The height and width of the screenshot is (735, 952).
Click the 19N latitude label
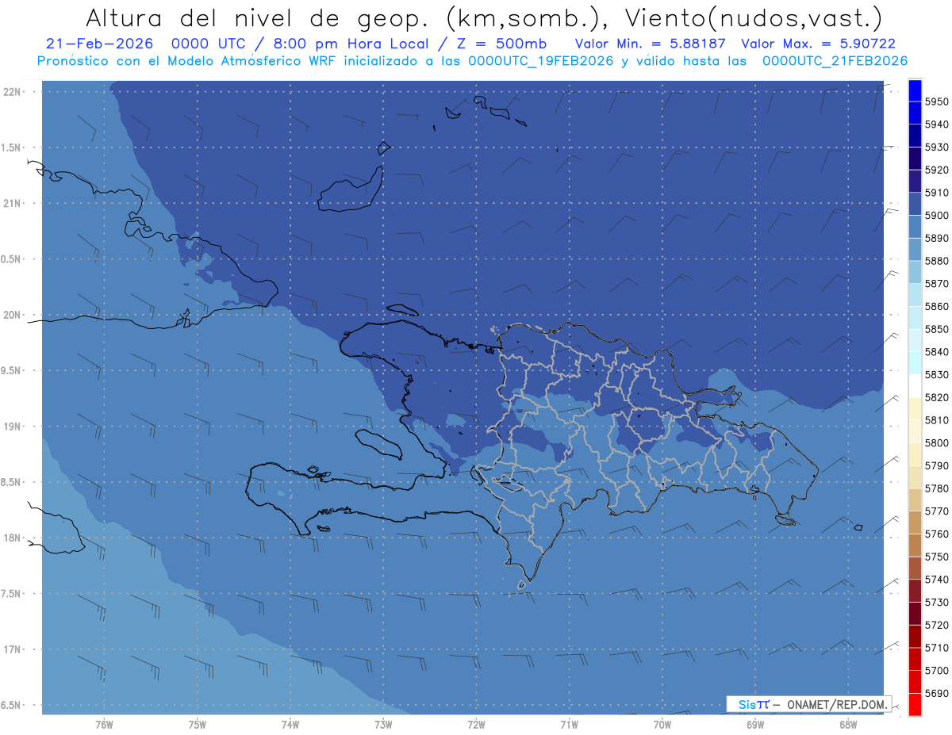point(13,427)
